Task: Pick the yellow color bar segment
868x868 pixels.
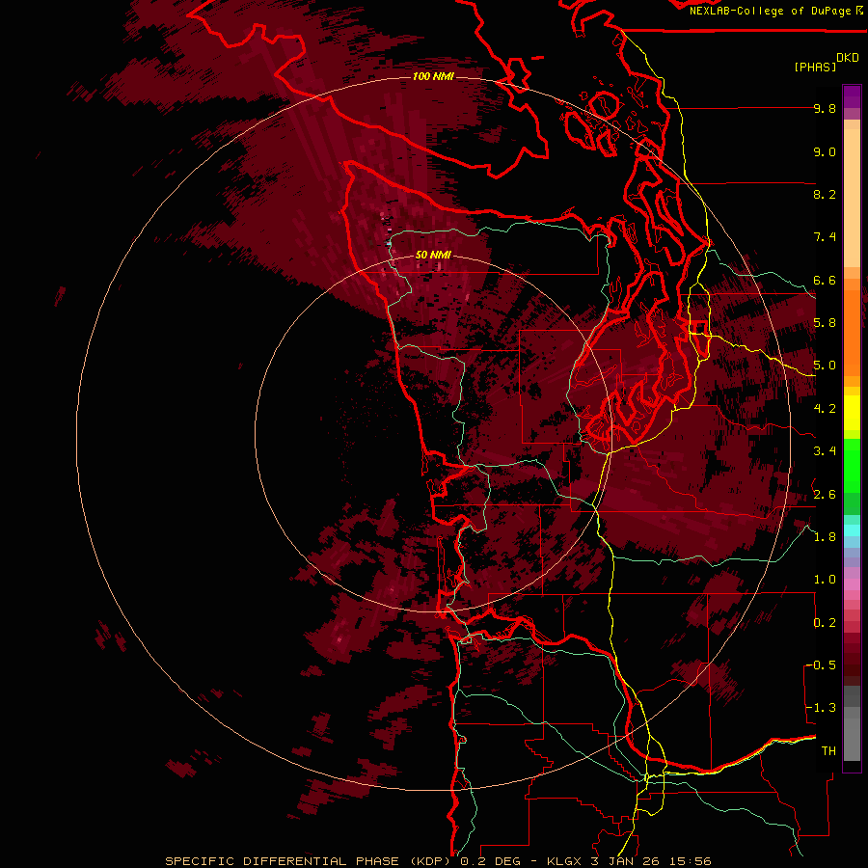Action: [852, 413]
